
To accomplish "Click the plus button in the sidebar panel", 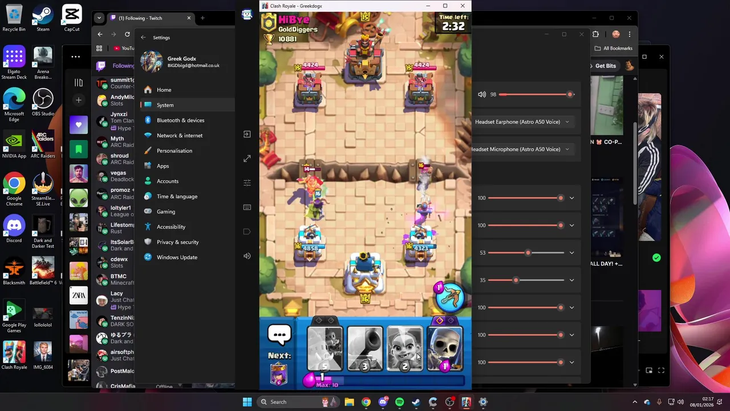I will tap(79, 100).
